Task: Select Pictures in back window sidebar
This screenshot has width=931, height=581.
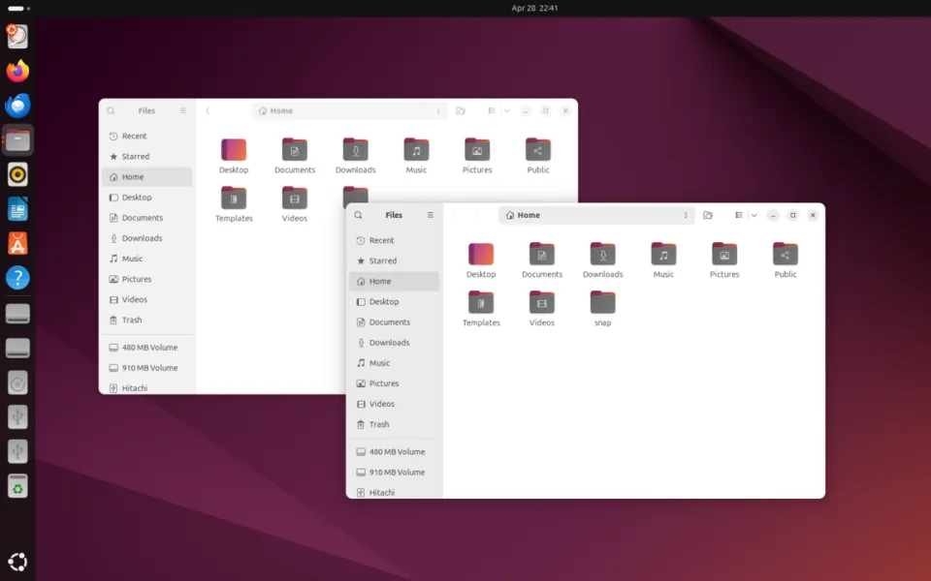Action: 147,279
